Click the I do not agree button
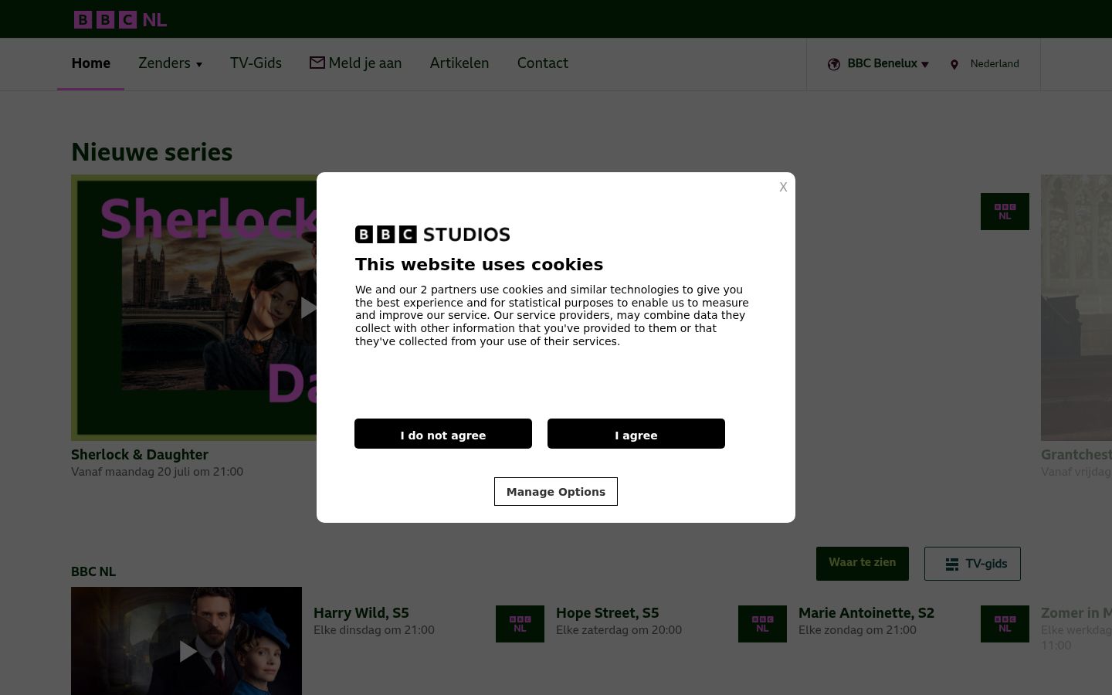This screenshot has width=1112, height=695. 443,434
